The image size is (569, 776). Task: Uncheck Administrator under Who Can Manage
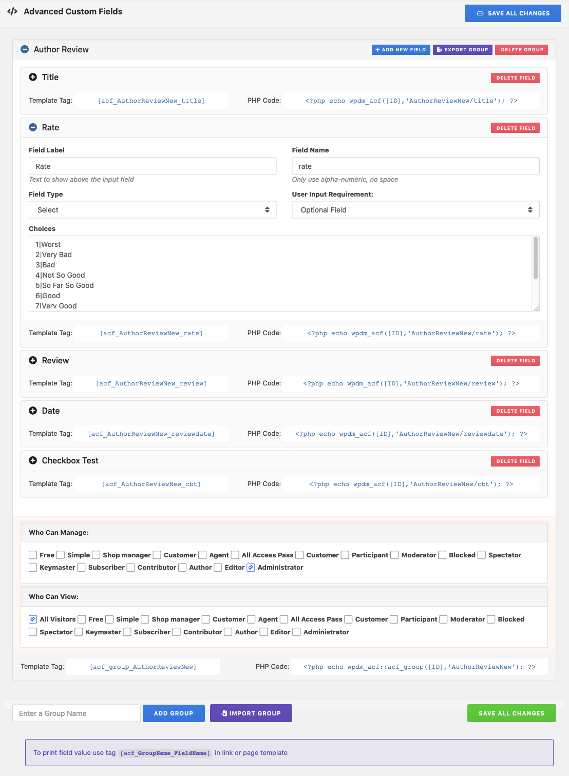250,568
